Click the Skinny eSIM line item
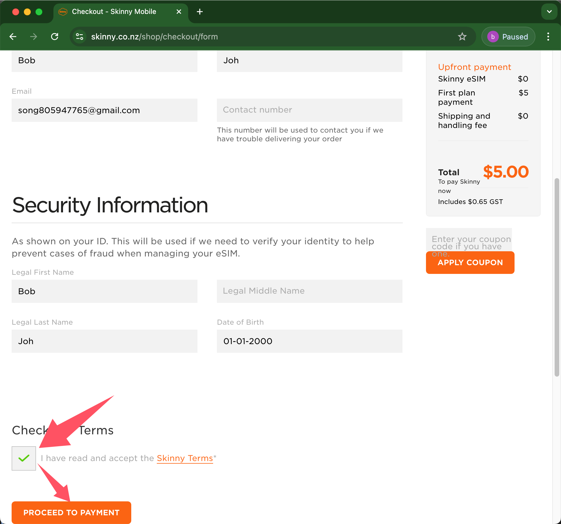Viewport: 561px width, 524px height. click(483, 79)
